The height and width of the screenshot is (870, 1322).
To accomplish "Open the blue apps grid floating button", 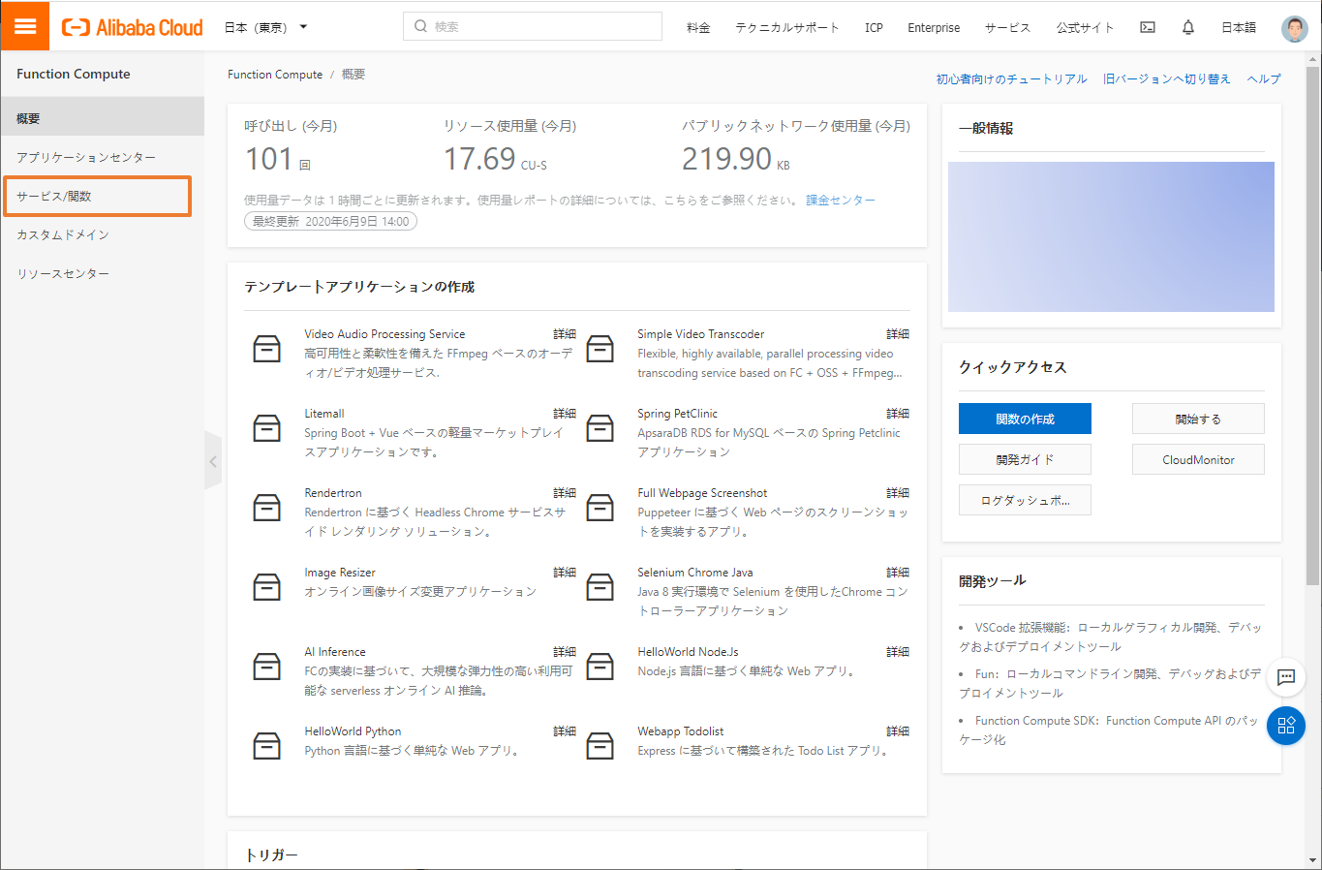I will 1286,726.
